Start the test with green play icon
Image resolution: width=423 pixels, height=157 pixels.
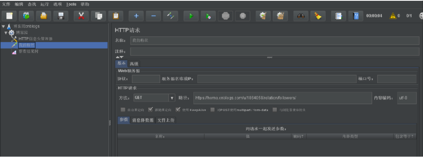(191, 16)
